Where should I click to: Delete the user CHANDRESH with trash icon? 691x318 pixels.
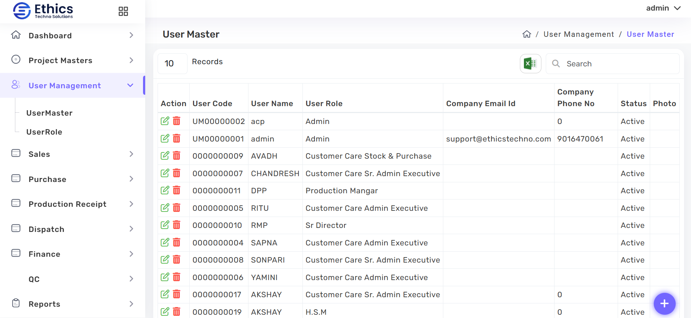[x=177, y=173]
